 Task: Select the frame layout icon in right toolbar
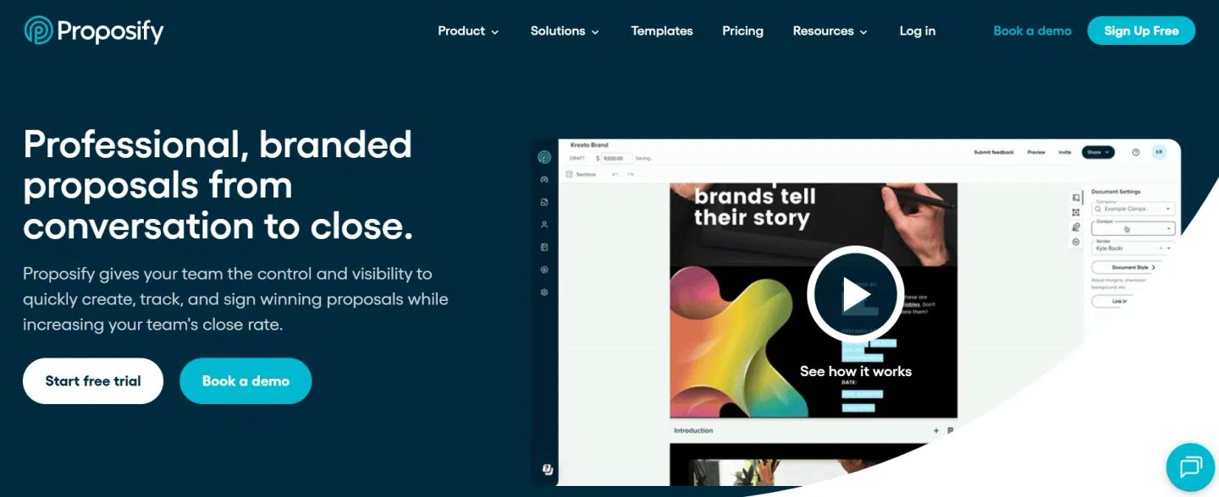pos(1076,212)
